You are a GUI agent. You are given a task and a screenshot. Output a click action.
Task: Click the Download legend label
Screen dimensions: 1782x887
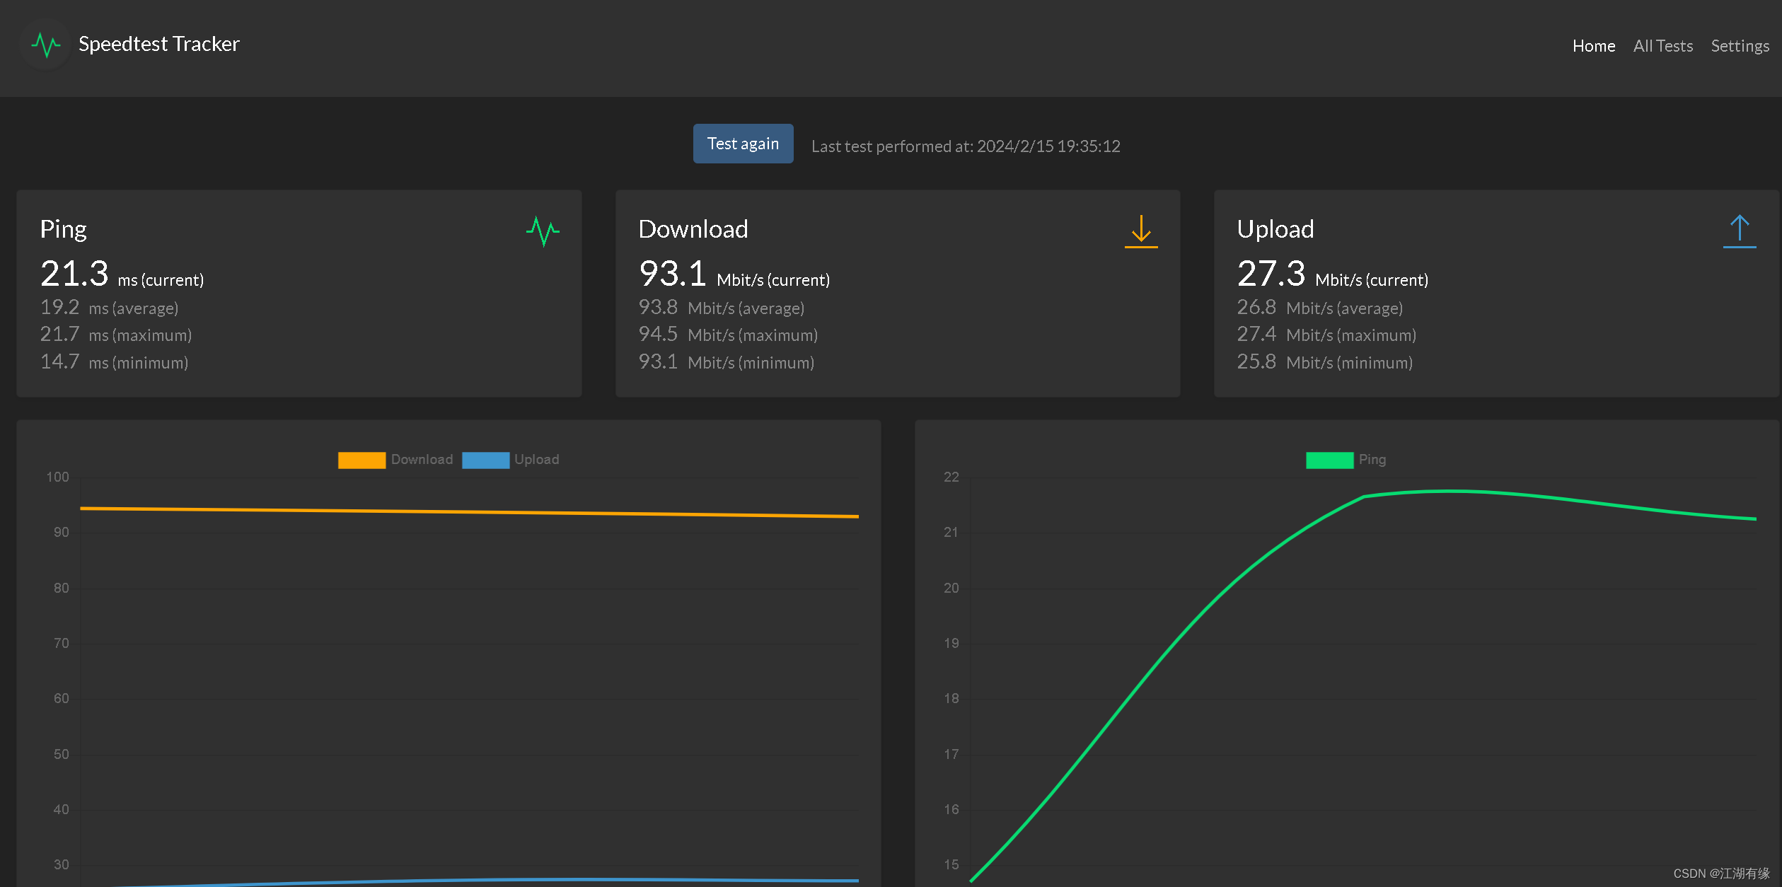[x=422, y=460]
